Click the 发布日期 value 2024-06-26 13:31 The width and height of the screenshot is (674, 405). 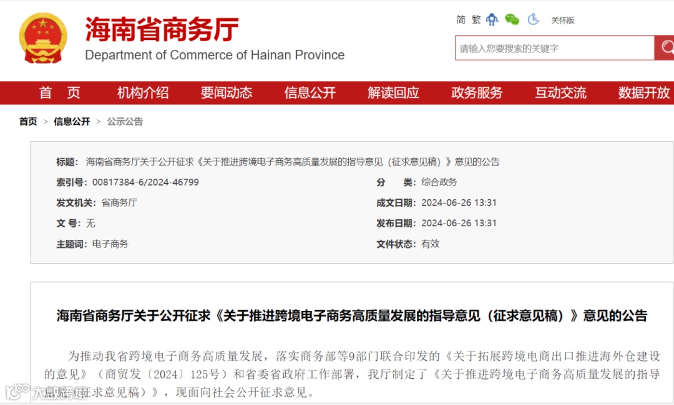459,223
